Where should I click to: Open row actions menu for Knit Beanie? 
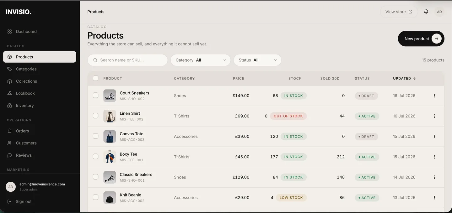[434, 197]
